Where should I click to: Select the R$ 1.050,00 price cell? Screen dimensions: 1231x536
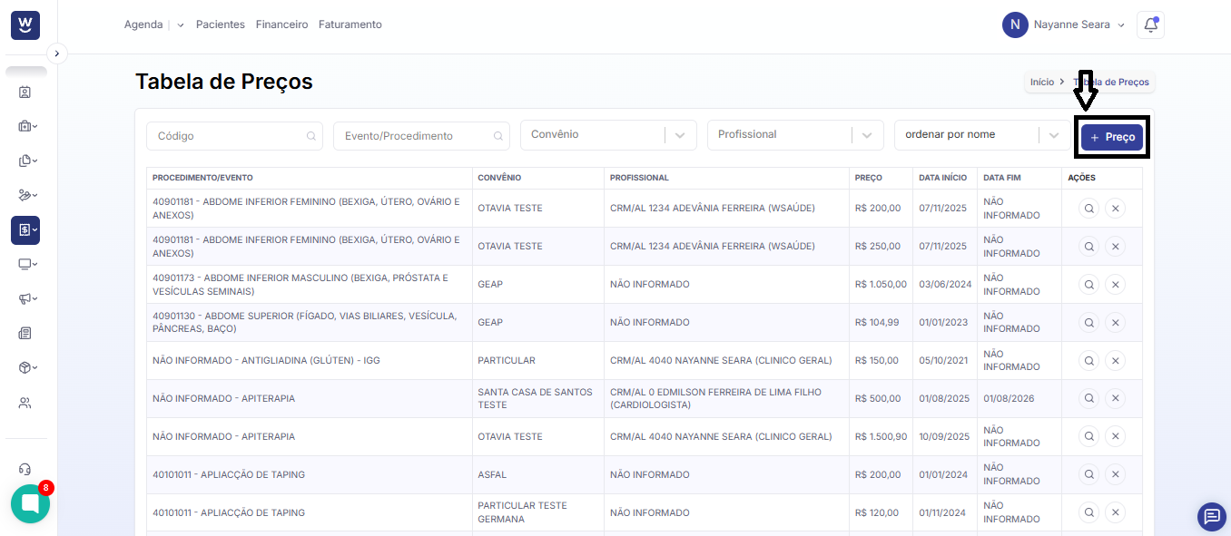tap(881, 285)
